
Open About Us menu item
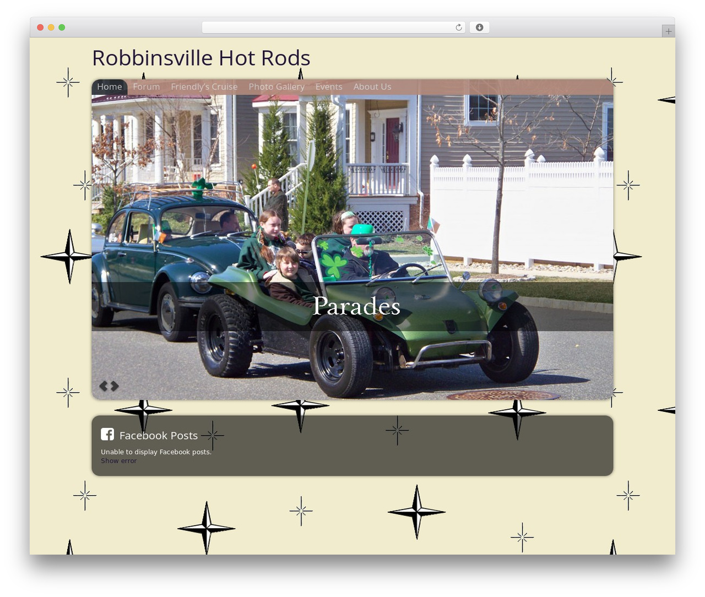tap(372, 86)
